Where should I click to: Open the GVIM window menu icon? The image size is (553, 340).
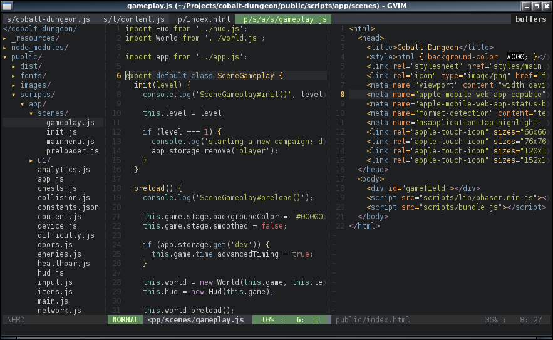[x=7, y=6]
